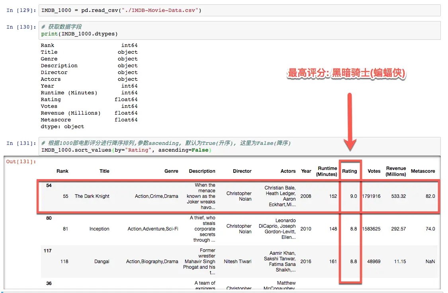This screenshot has height=293, width=448.
Task: Click the revenue value 533.32
Action: 399,196
